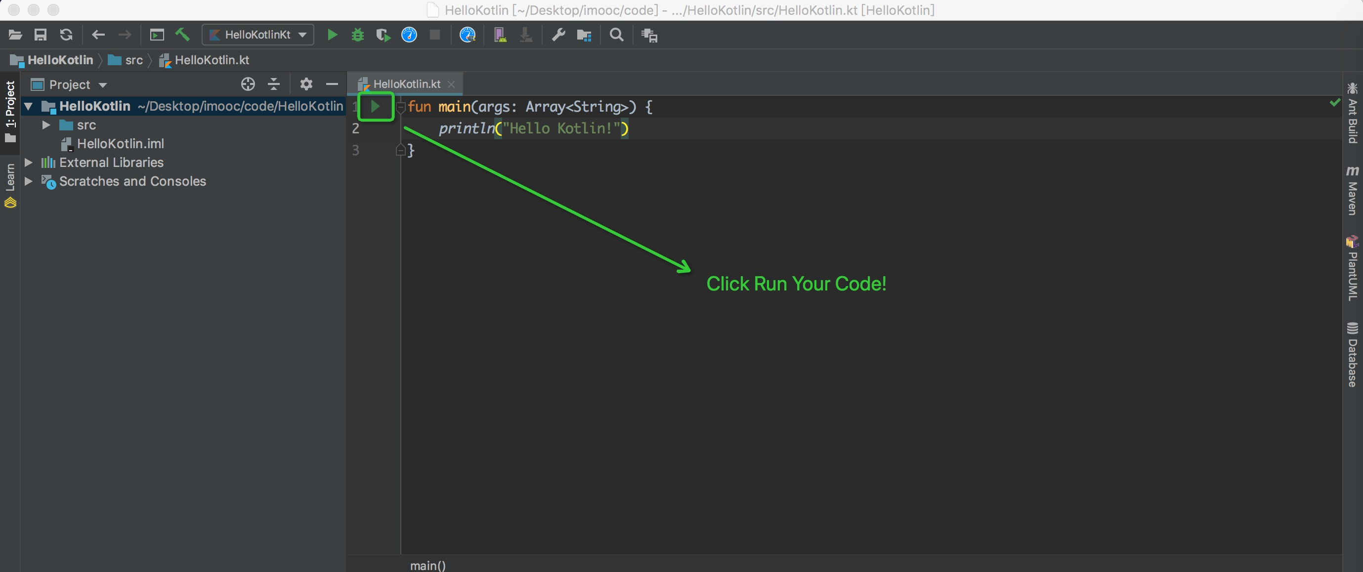Debug HelloKotlinKt with the green bug icon
1363x572 pixels.
(x=358, y=35)
